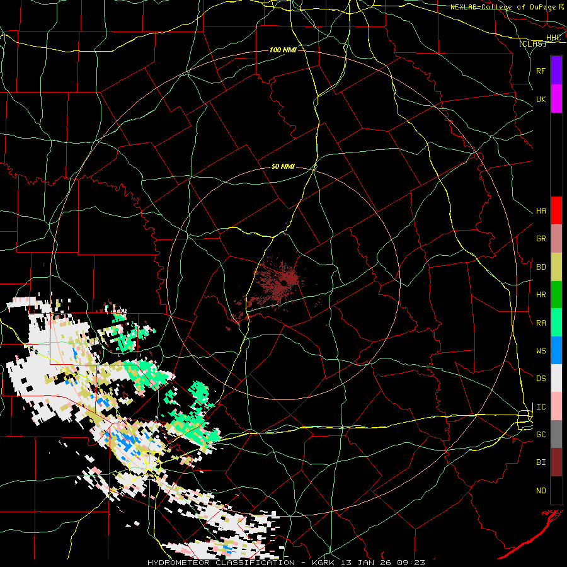The height and width of the screenshot is (567, 567).
Task: Click the HA red legend color swatch
Action: (556, 210)
